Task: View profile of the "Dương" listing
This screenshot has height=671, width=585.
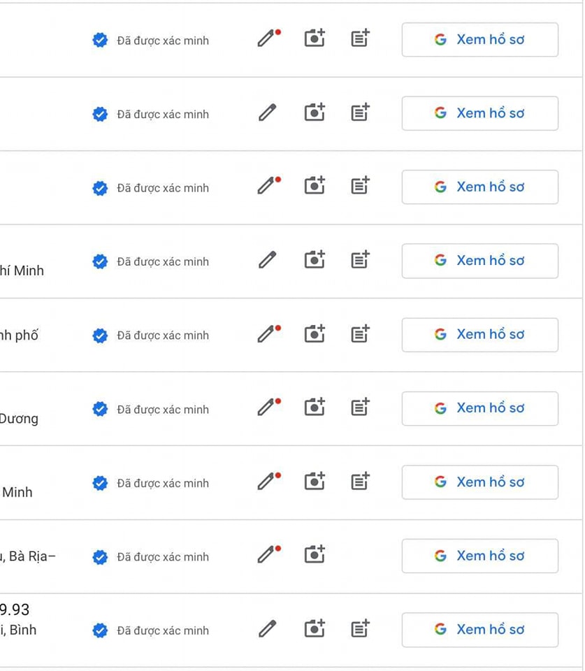Action: point(479,408)
